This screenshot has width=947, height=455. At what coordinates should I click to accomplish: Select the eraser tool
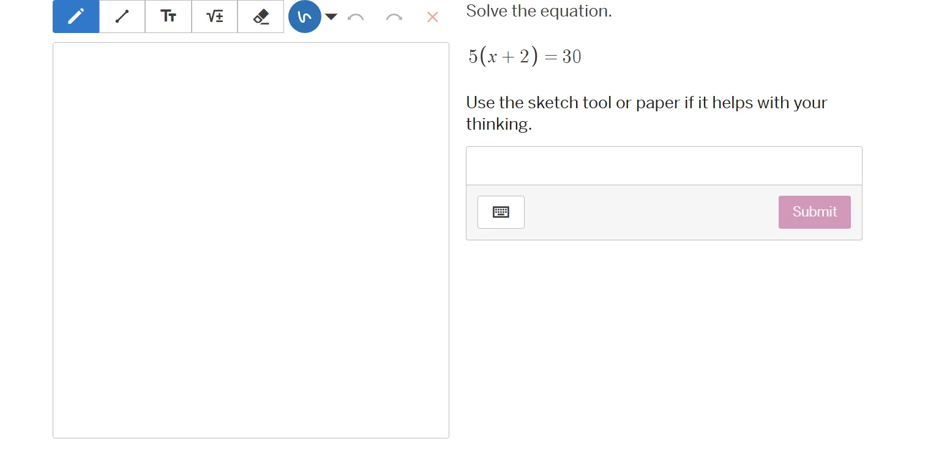(x=261, y=17)
